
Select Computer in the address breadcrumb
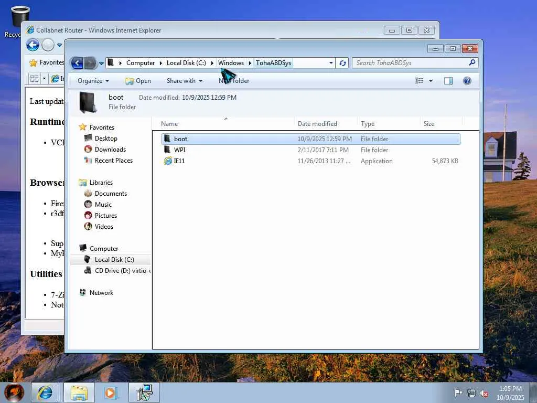[x=141, y=63]
